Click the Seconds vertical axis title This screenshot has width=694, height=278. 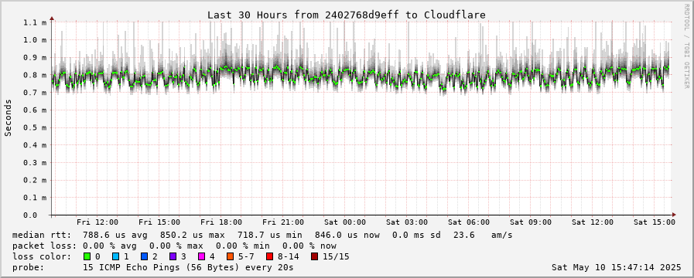pos(9,117)
